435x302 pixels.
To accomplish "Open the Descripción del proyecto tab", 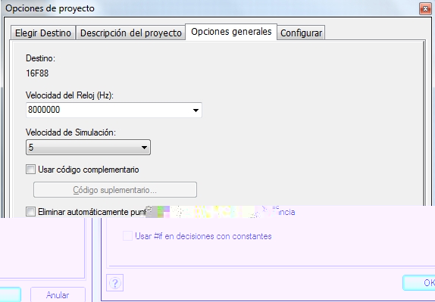I will pyautogui.click(x=130, y=33).
